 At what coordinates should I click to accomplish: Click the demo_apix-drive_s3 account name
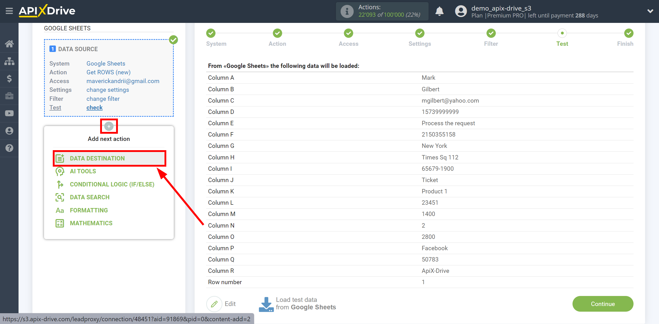coord(501,8)
